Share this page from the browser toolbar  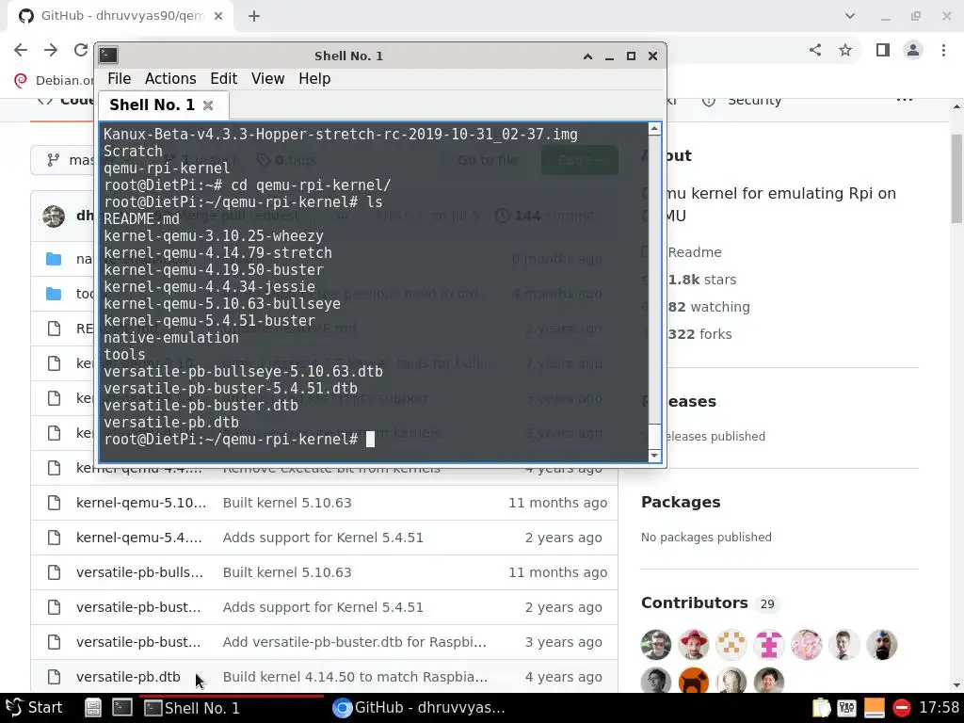pos(815,50)
